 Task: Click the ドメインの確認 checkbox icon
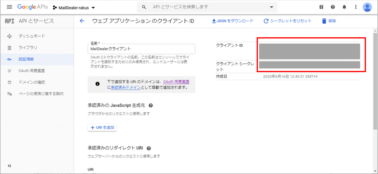(9, 82)
